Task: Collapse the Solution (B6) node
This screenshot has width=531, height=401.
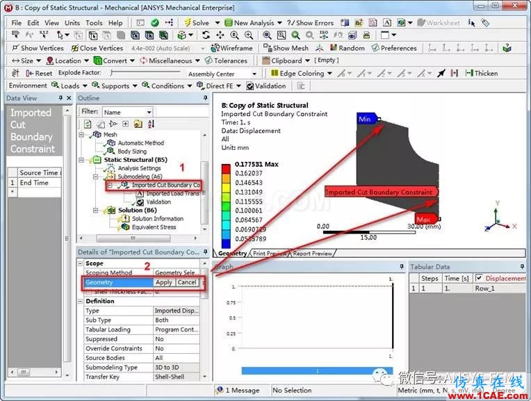Action: [95, 211]
